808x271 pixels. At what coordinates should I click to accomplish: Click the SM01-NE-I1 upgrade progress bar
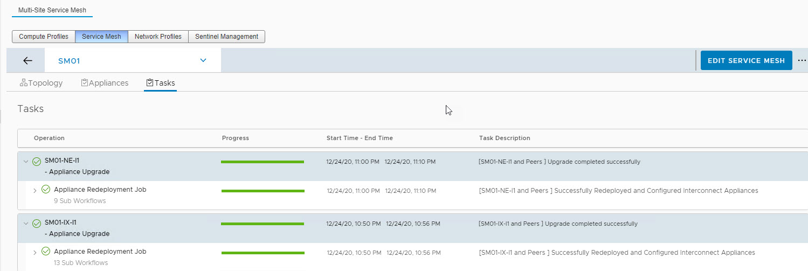coord(263,162)
